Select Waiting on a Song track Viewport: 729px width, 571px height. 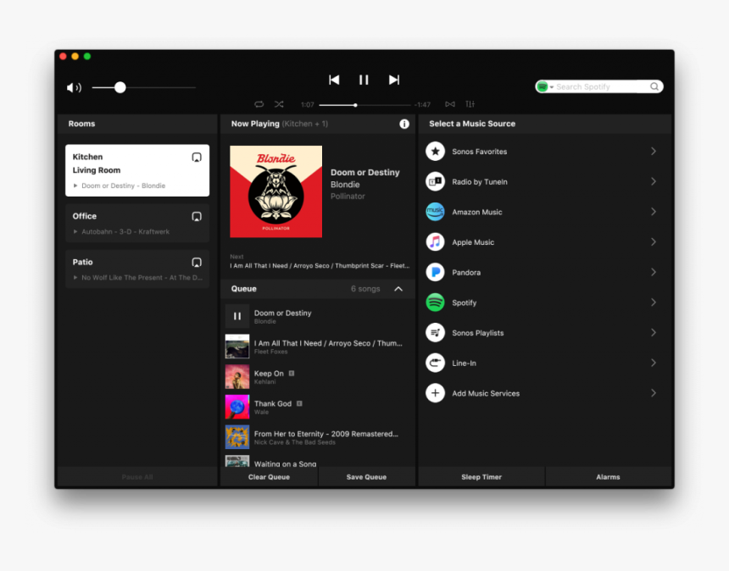(x=318, y=461)
